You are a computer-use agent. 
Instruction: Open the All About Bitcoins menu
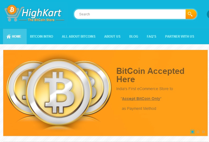click(79, 37)
